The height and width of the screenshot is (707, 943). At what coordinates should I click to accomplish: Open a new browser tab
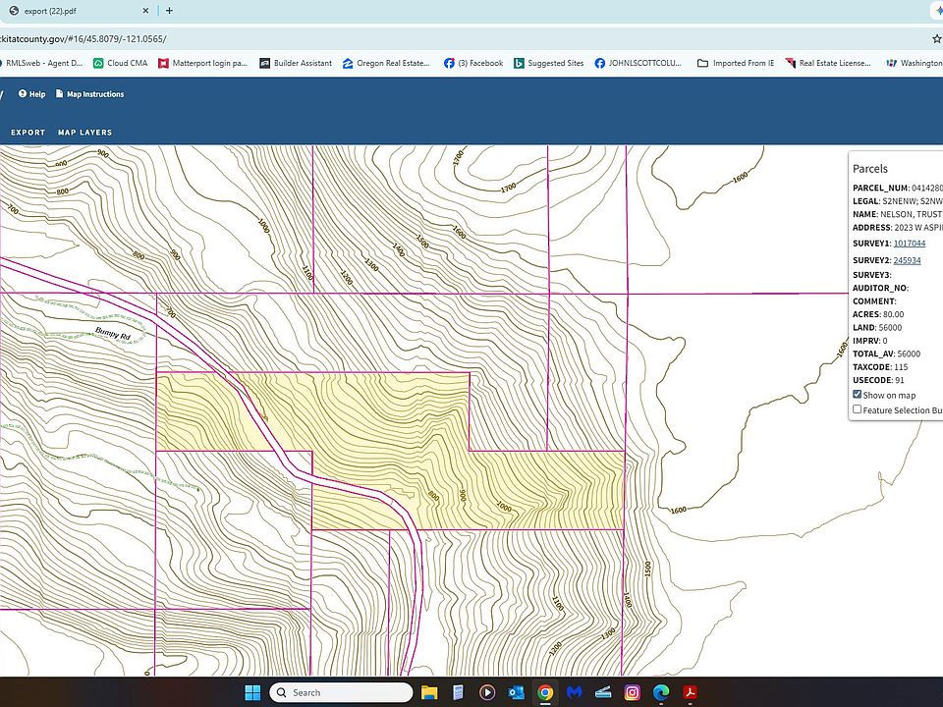[170, 11]
